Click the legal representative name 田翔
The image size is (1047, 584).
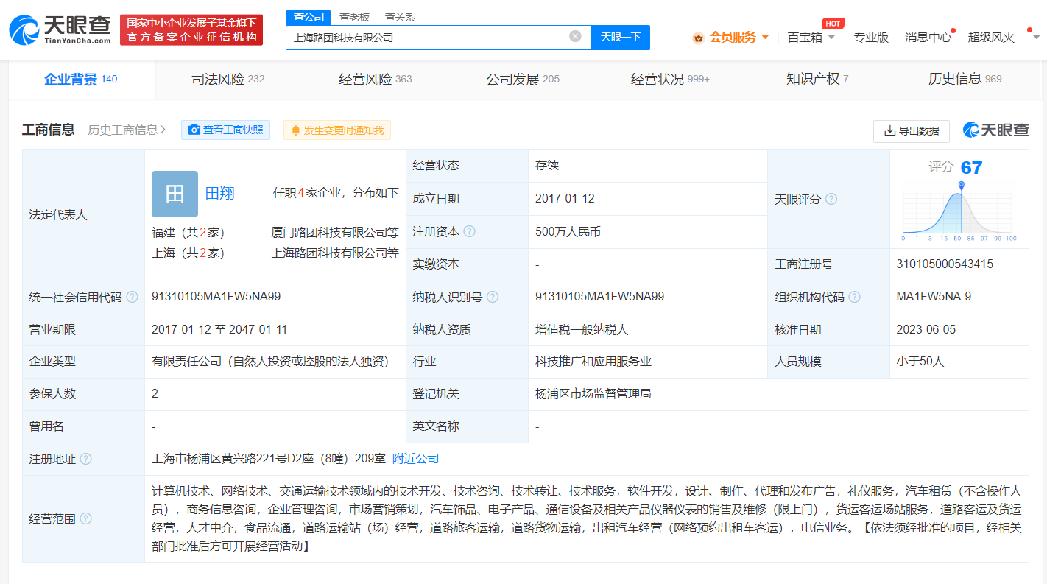click(220, 193)
